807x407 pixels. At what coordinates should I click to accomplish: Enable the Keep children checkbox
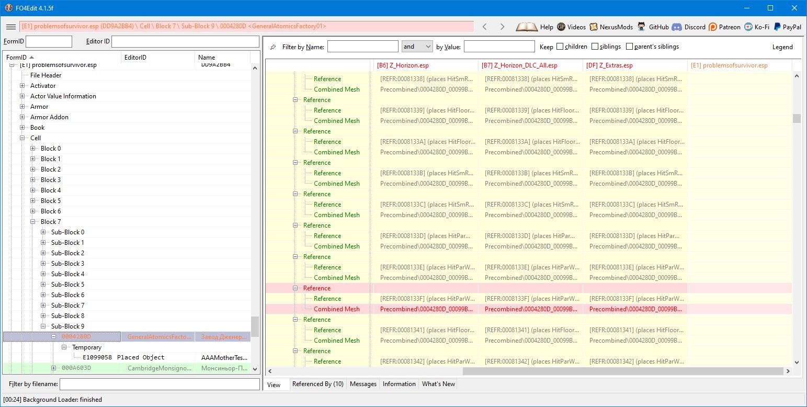point(560,47)
